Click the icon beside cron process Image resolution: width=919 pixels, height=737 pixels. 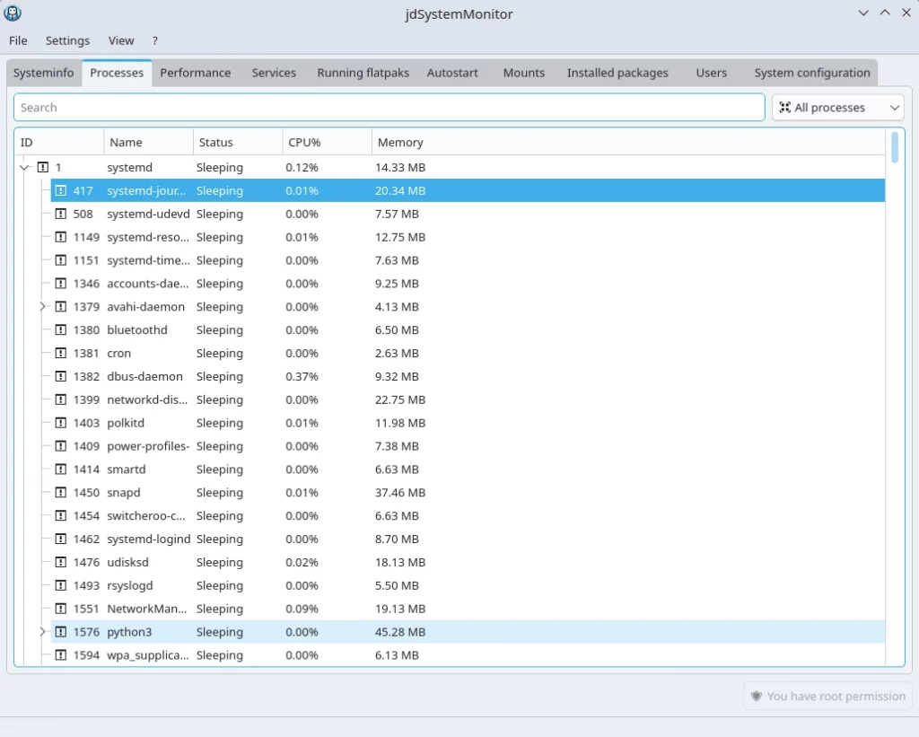point(61,354)
